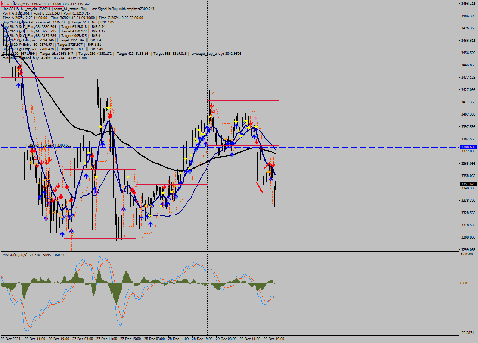Click the MACD scale value -25.2871
This screenshot has width=478, height=343.
467,333
